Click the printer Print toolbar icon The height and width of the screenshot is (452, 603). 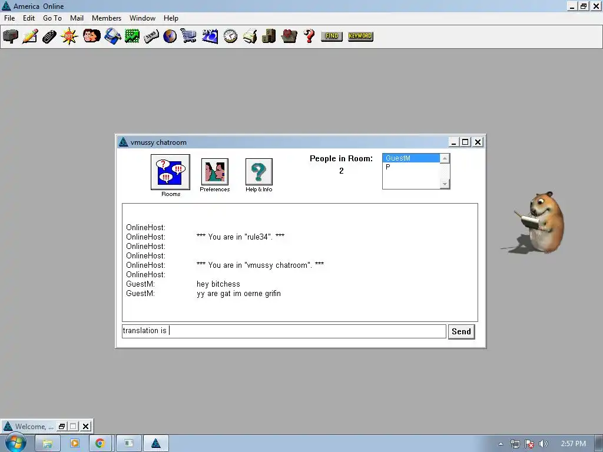point(250,36)
